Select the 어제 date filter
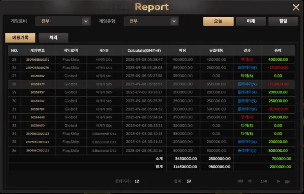The height and width of the screenshot is (194, 304). pos(251,21)
